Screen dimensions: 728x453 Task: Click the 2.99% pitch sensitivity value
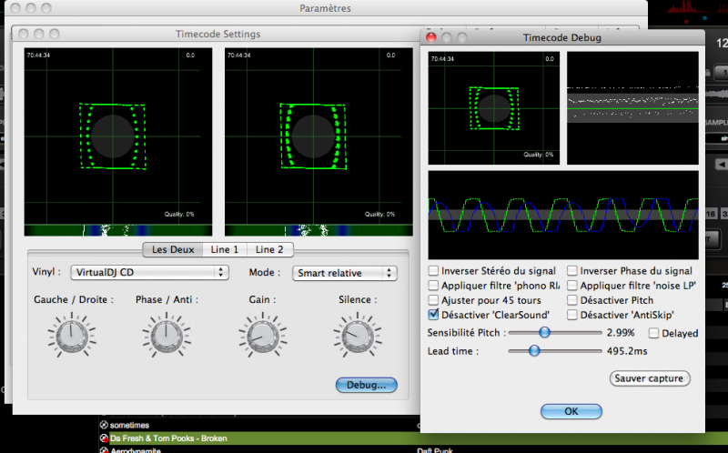point(621,333)
